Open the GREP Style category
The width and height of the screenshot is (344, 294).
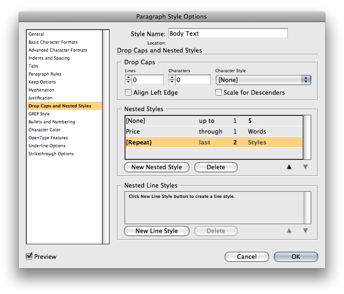click(x=39, y=114)
